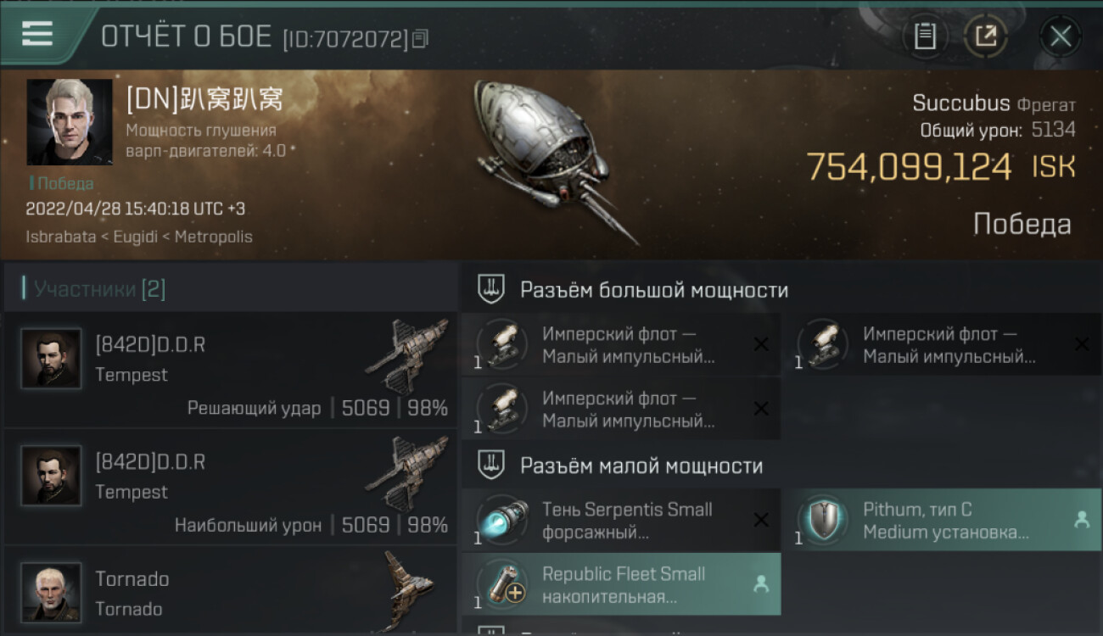Click the Разъём малой мощности slot icon
Screen dimensions: 1103x636
coord(491,466)
